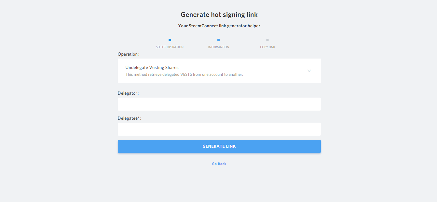Jump to the COPY LINK step label

coord(267,47)
